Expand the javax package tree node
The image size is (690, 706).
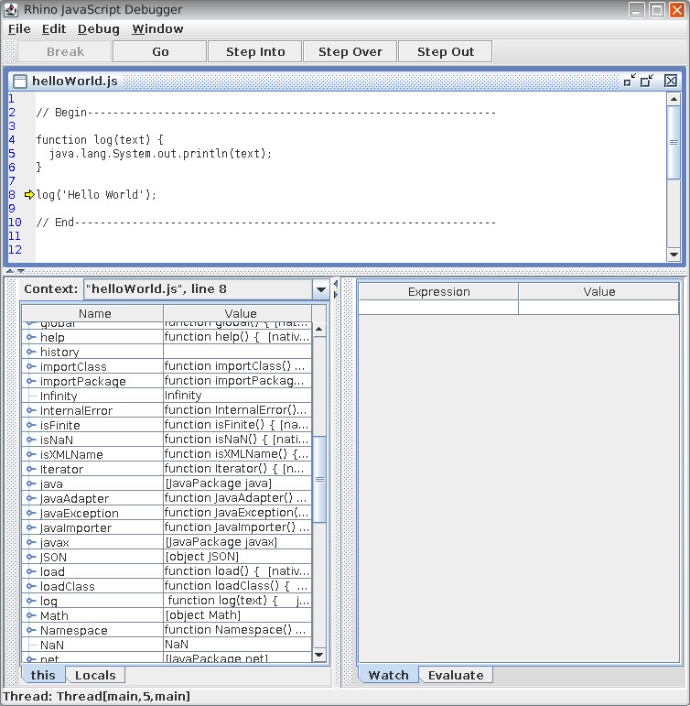(x=30, y=542)
